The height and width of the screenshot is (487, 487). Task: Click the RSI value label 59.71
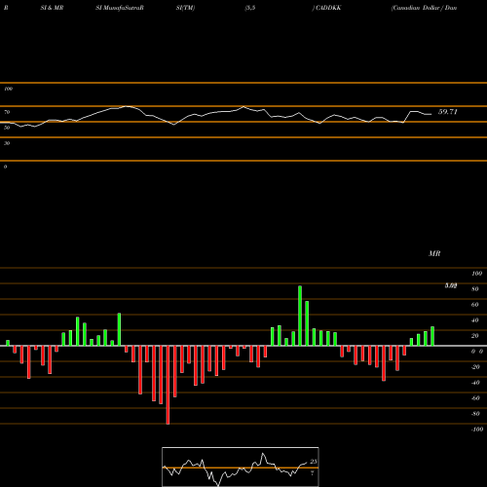pyautogui.click(x=448, y=112)
